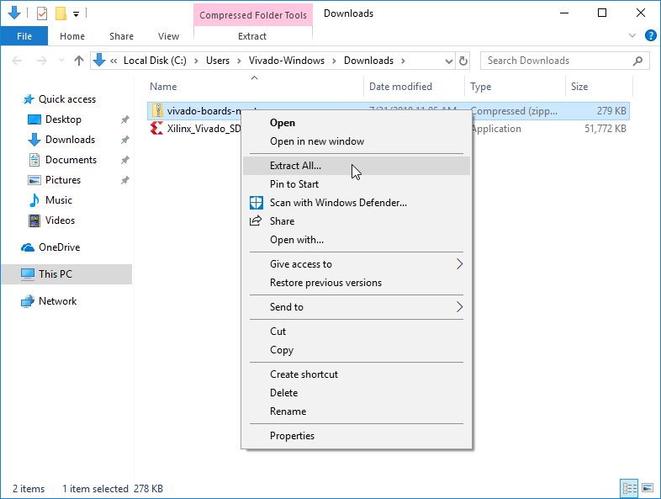Click the pin icon next to Pictures
The height and width of the screenshot is (499, 661).
point(124,181)
